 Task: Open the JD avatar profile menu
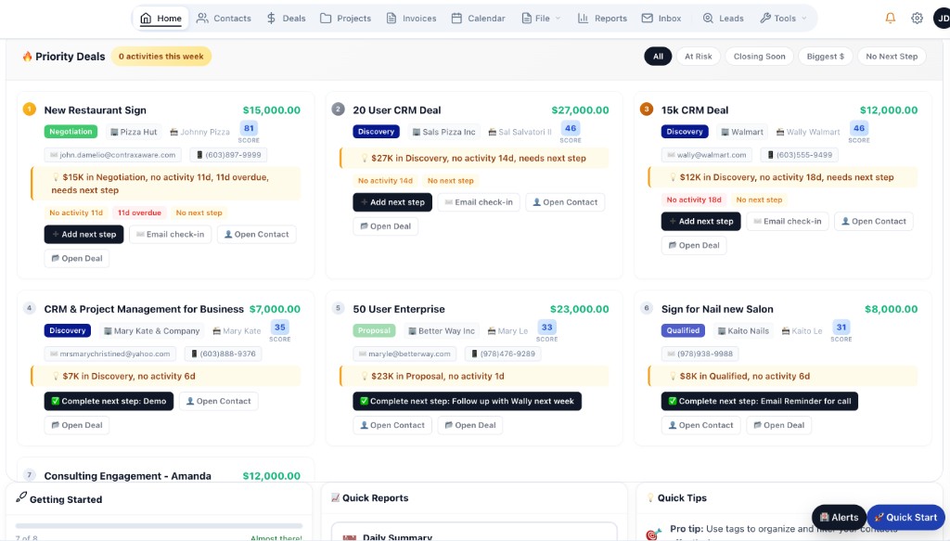click(942, 18)
